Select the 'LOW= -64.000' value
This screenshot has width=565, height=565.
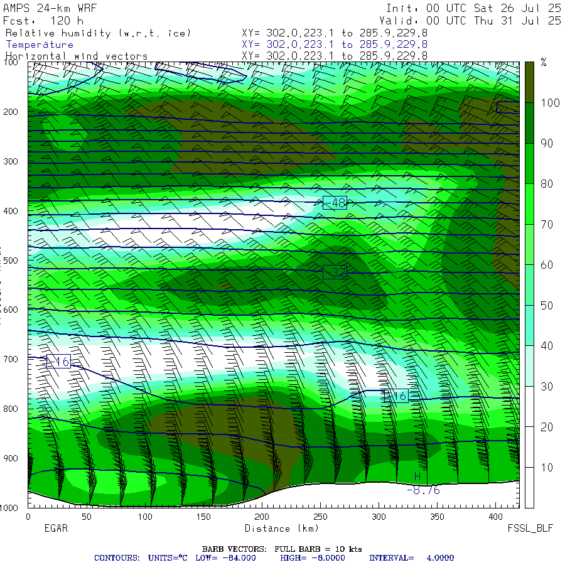[225, 558]
